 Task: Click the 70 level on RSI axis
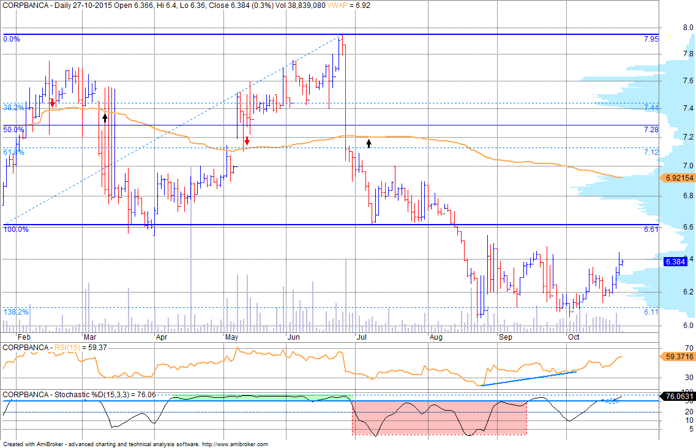[689, 348]
